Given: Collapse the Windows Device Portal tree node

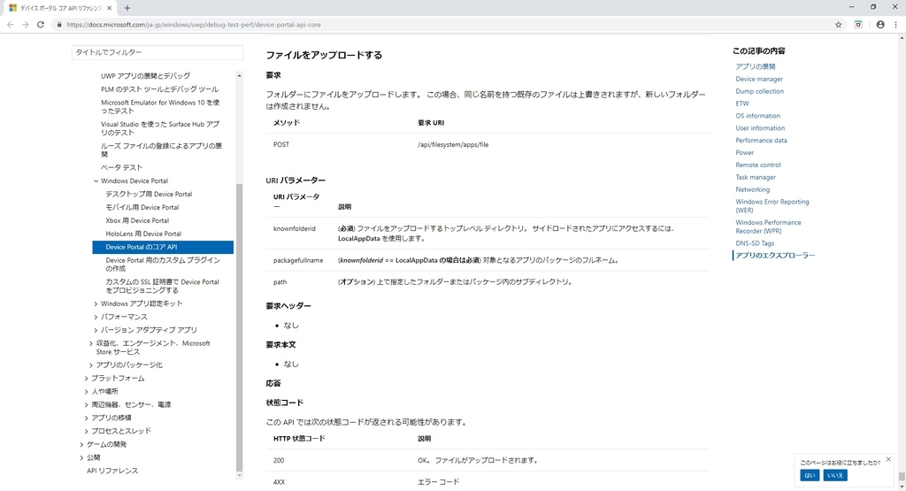Looking at the screenshot, I should tap(96, 180).
